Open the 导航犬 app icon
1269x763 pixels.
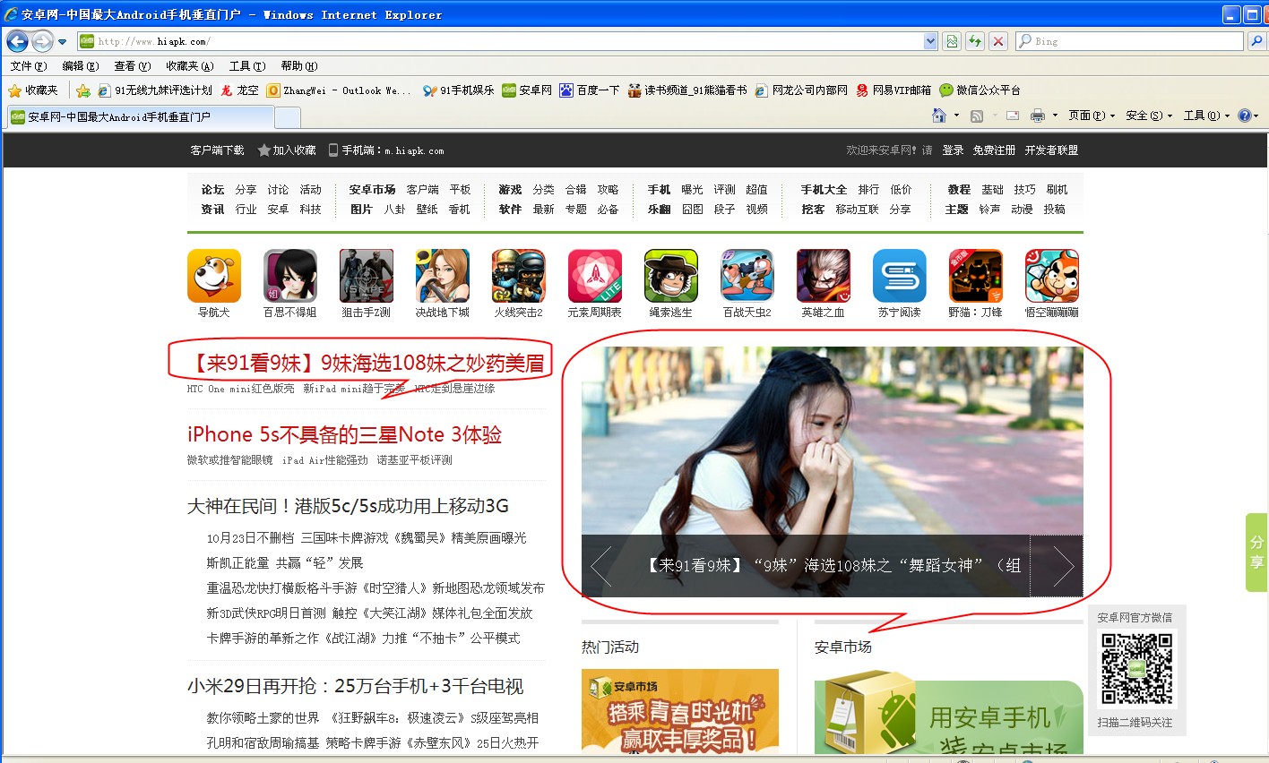pos(214,276)
